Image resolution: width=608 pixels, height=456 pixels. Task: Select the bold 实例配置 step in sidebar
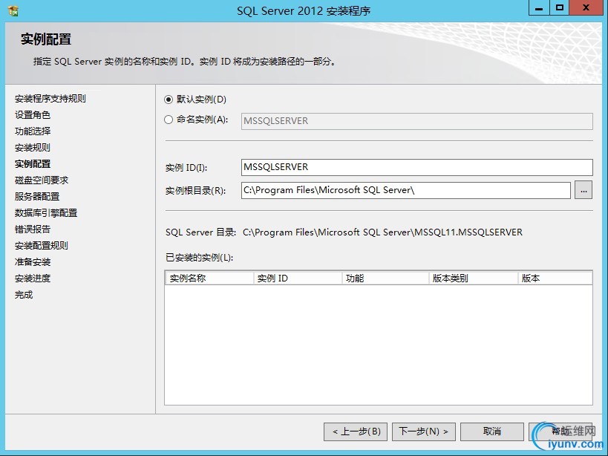[33, 163]
